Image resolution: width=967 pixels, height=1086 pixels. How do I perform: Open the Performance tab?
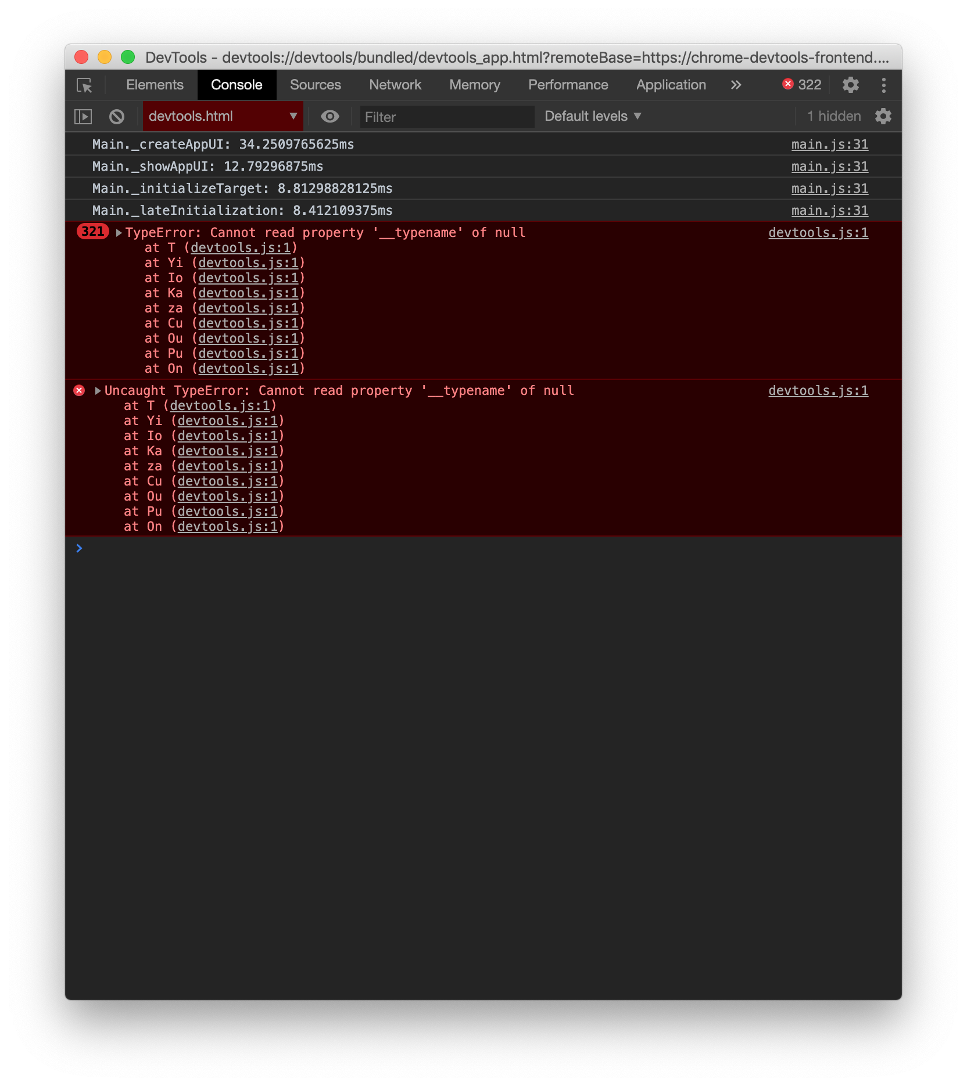coord(568,85)
